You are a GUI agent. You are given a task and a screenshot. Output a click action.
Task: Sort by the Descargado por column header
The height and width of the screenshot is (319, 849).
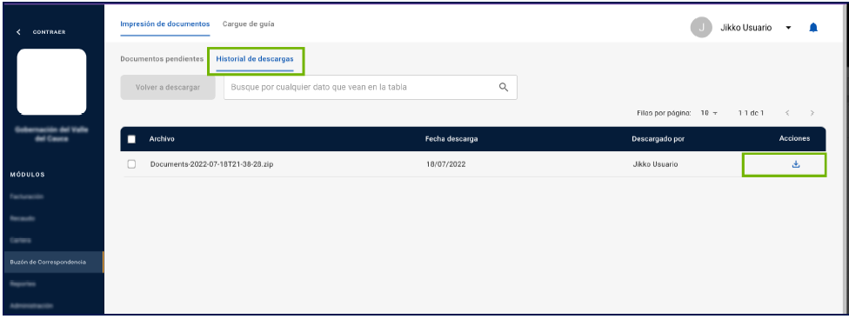658,139
